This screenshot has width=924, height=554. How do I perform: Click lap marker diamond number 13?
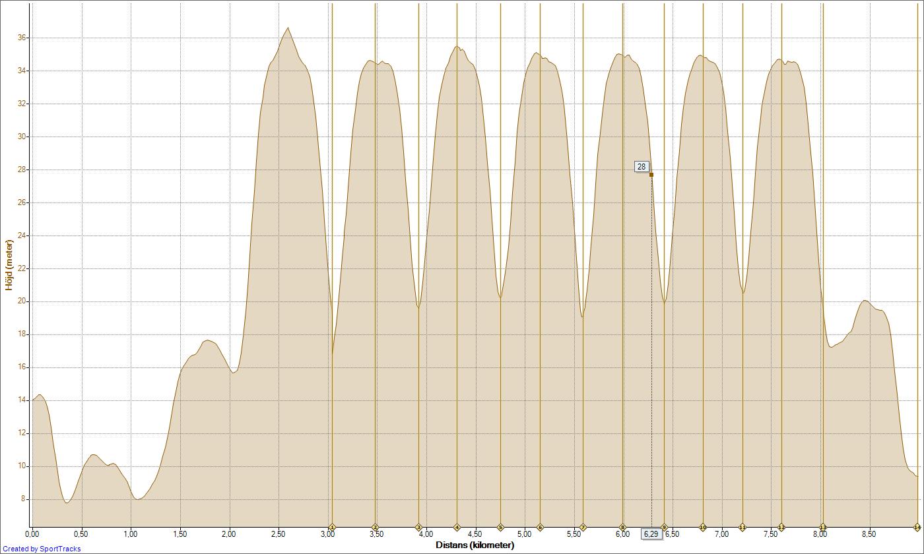click(x=823, y=527)
